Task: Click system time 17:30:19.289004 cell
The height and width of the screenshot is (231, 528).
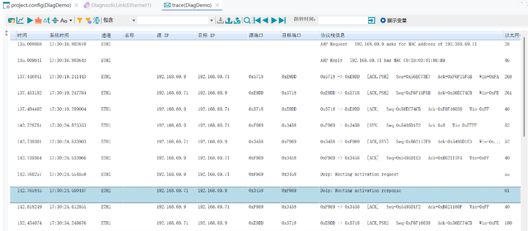Action: (x=68, y=109)
